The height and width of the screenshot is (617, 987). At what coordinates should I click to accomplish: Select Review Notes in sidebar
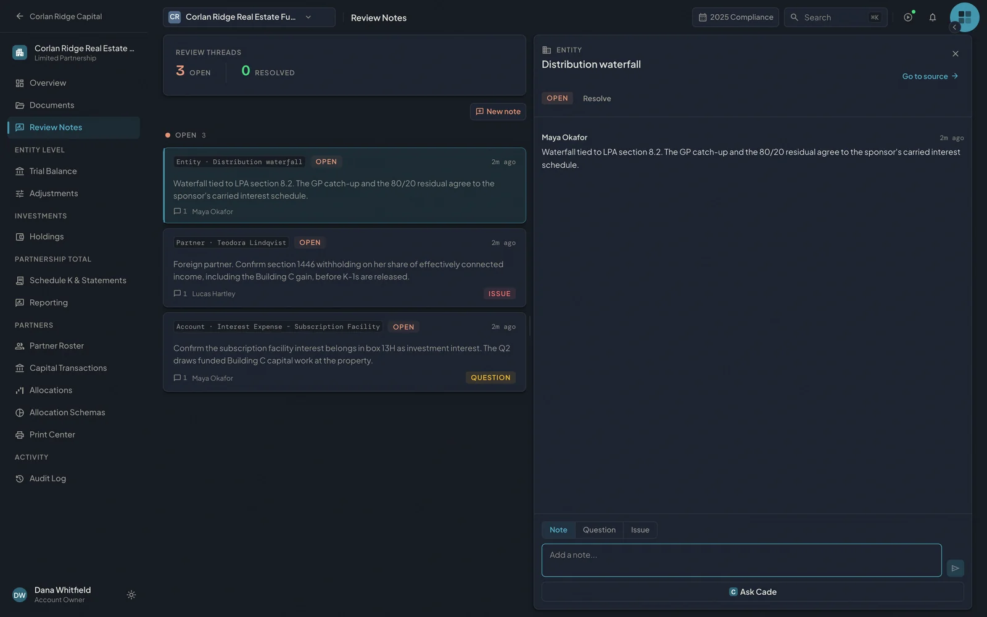[x=73, y=128]
